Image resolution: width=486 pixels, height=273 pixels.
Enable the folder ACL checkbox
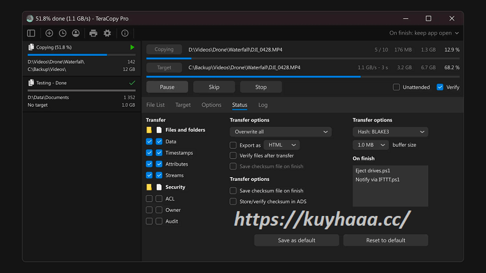tap(149, 199)
